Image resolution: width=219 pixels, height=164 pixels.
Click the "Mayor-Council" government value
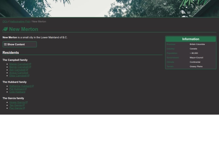point(196,58)
